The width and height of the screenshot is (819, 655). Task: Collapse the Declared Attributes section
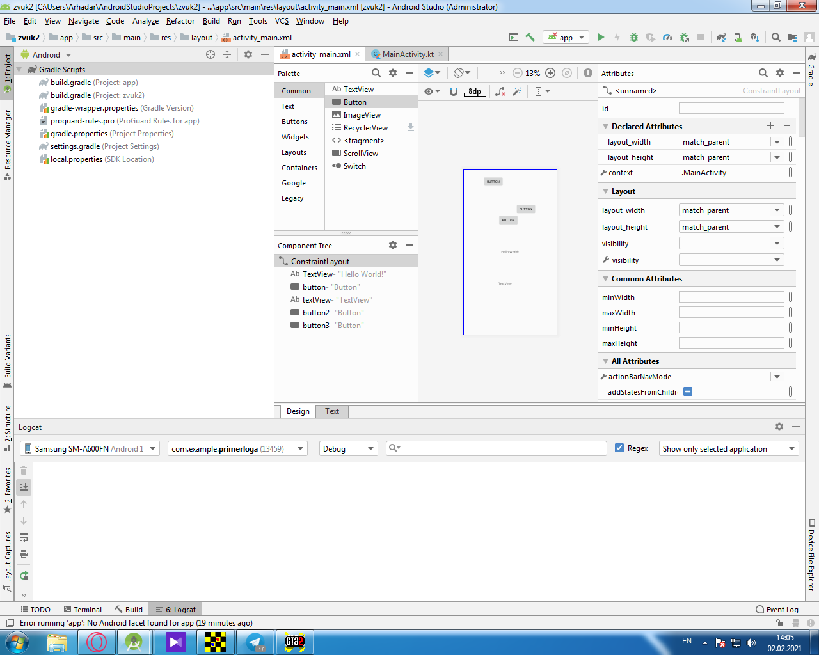(605, 127)
